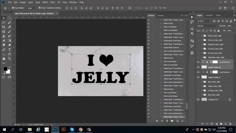Screen dimensions: 236x133
Task: Open the Paragraph panel icon
Action: coord(192,34)
